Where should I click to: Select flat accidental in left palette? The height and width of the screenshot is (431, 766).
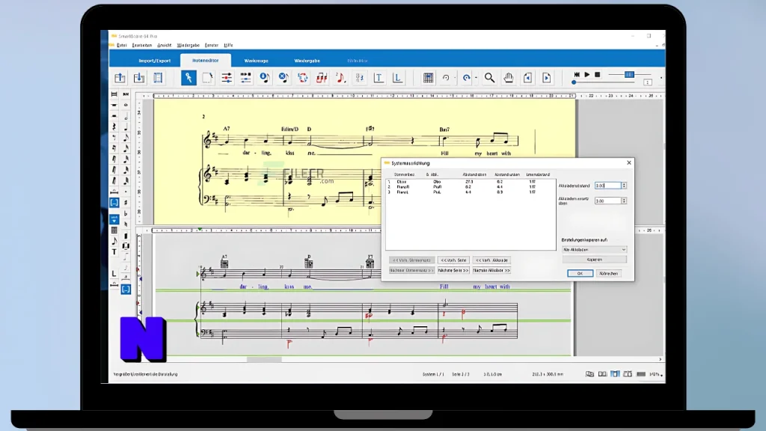[x=126, y=213]
